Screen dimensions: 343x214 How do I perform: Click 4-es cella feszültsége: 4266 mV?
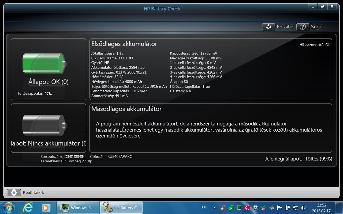pyautogui.click(x=196, y=77)
